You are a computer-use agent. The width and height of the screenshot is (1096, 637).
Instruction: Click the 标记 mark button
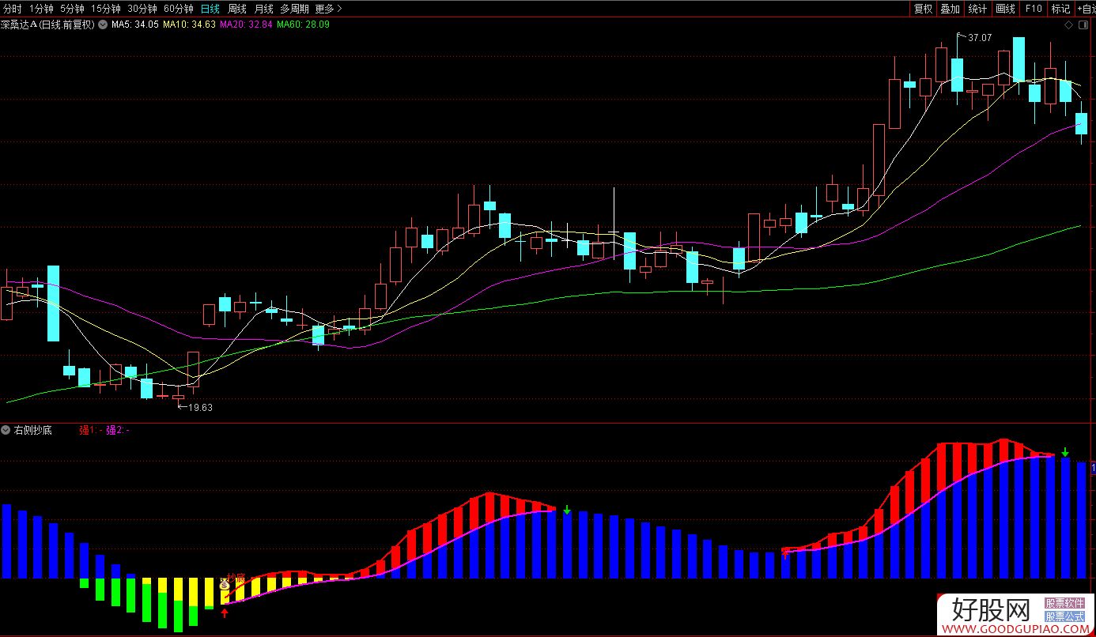(x=1060, y=9)
